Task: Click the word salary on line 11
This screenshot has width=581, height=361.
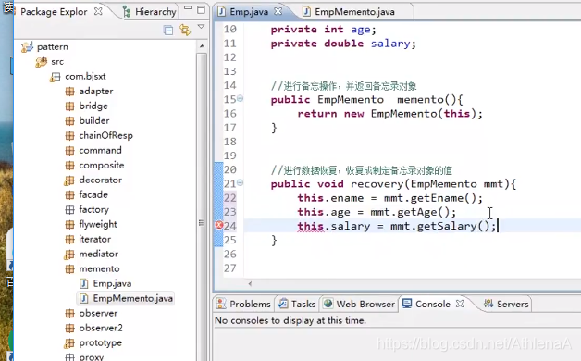Action: click(390, 44)
